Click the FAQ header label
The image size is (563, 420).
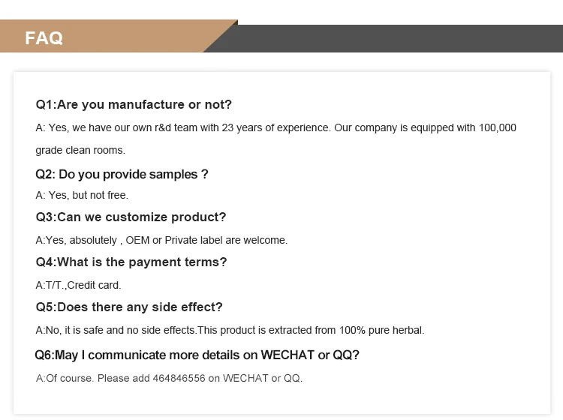pos(44,38)
